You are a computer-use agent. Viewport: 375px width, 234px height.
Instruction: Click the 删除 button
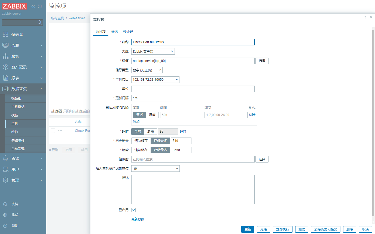click(350, 229)
